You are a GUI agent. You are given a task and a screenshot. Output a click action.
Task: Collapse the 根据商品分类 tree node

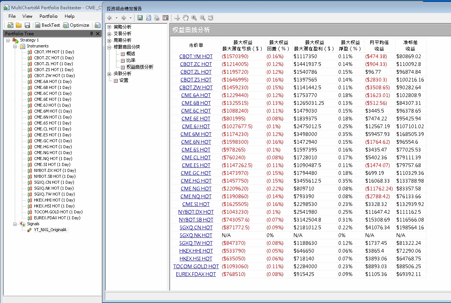coord(109,47)
